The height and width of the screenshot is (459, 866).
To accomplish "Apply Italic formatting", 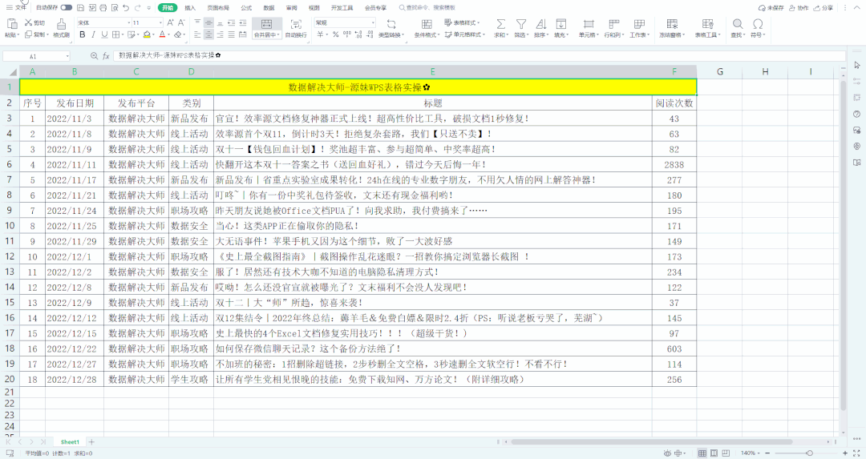I will pyautogui.click(x=93, y=34).
